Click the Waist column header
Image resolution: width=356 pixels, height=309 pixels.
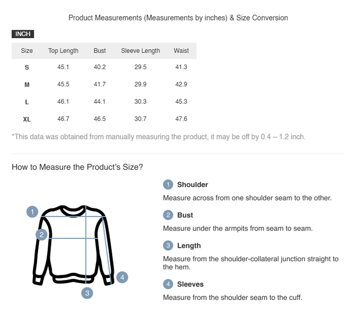click(181, 51)
